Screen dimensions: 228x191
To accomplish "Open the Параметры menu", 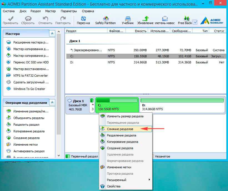I will click(69, 11).
